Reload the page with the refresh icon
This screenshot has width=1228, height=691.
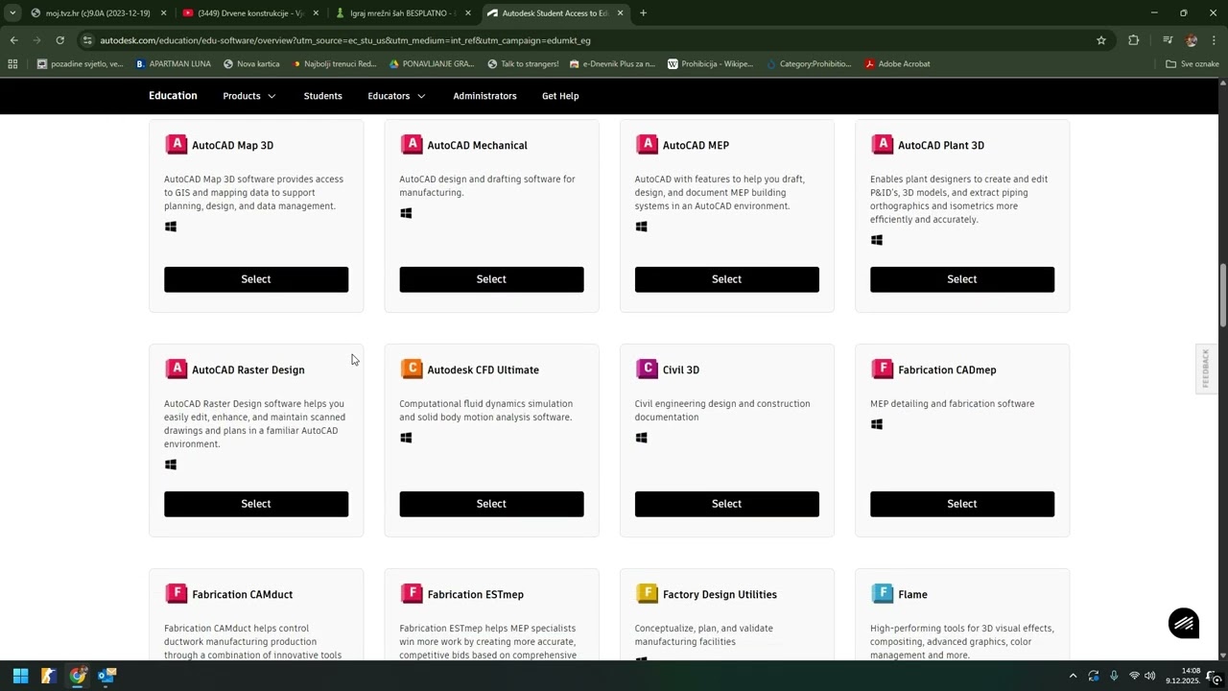click(x=59, y=40)
